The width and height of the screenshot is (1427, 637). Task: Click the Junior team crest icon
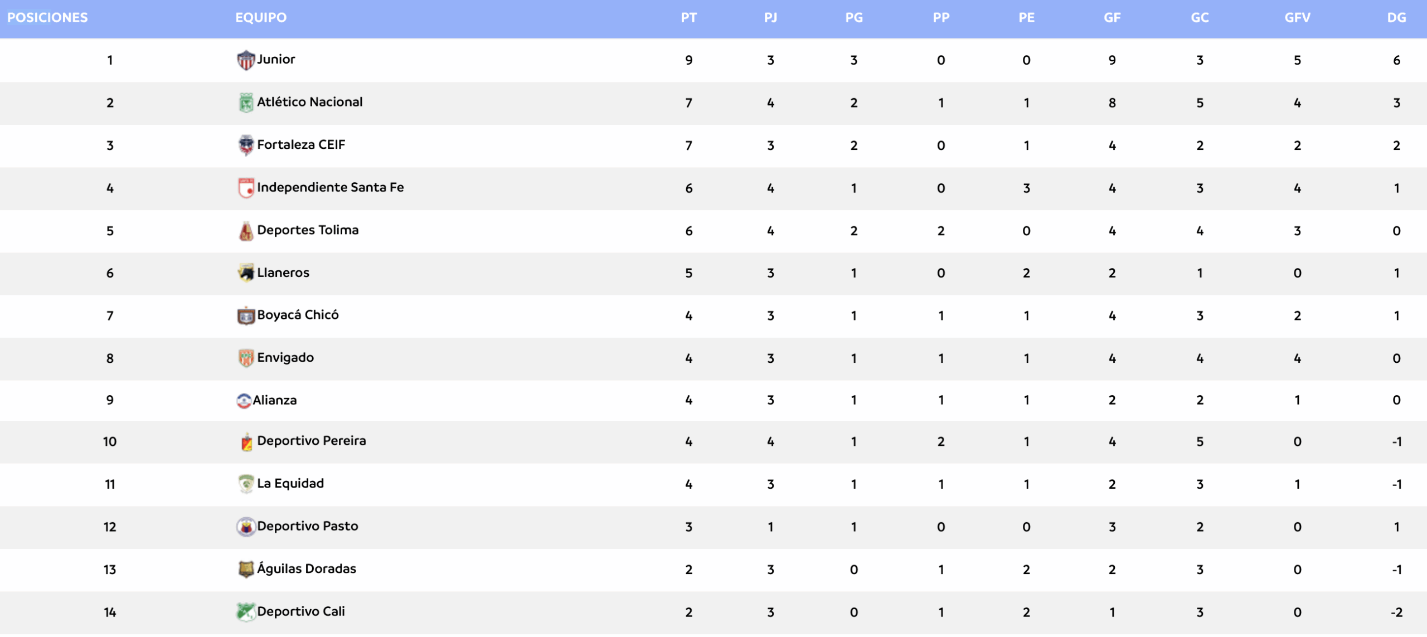coord(245,60)
